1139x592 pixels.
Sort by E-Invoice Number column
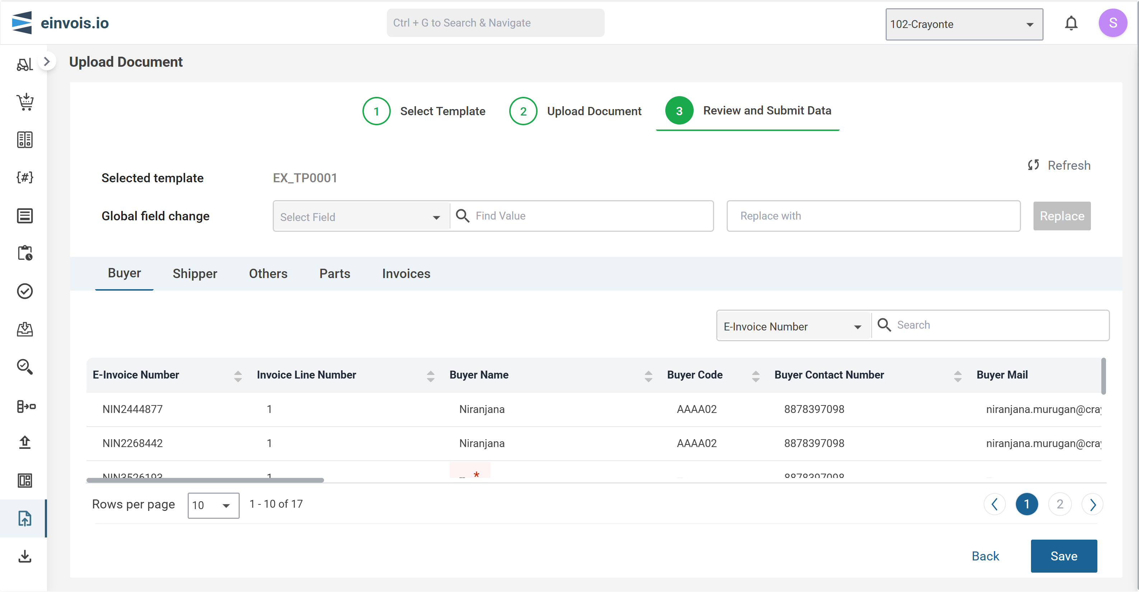coord(238,376)
